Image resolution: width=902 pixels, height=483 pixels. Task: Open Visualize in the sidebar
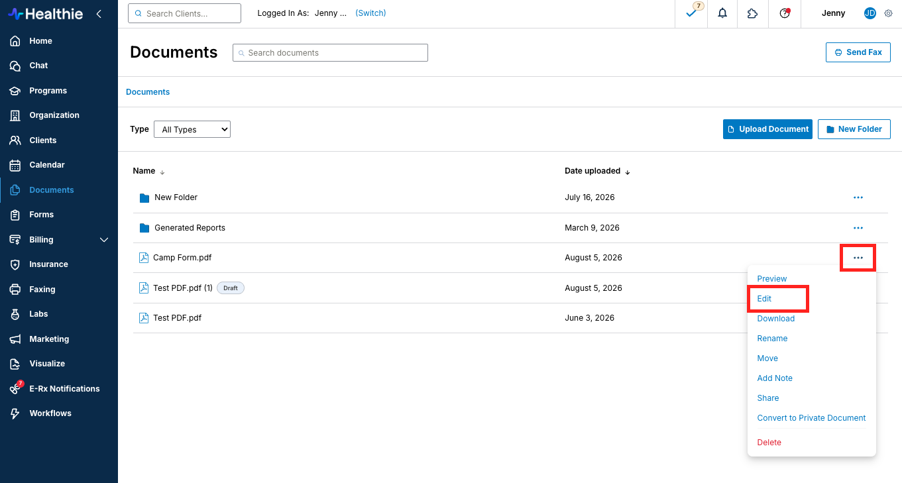(x=47, y=364)
